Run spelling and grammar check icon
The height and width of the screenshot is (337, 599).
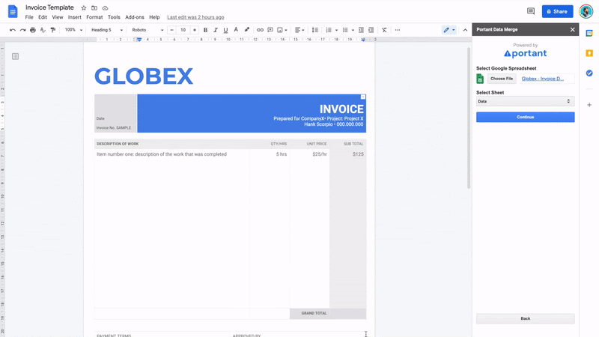pyautogui.click(x=43, y=30)
